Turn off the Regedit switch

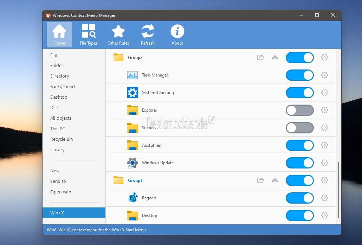point(300,198)
